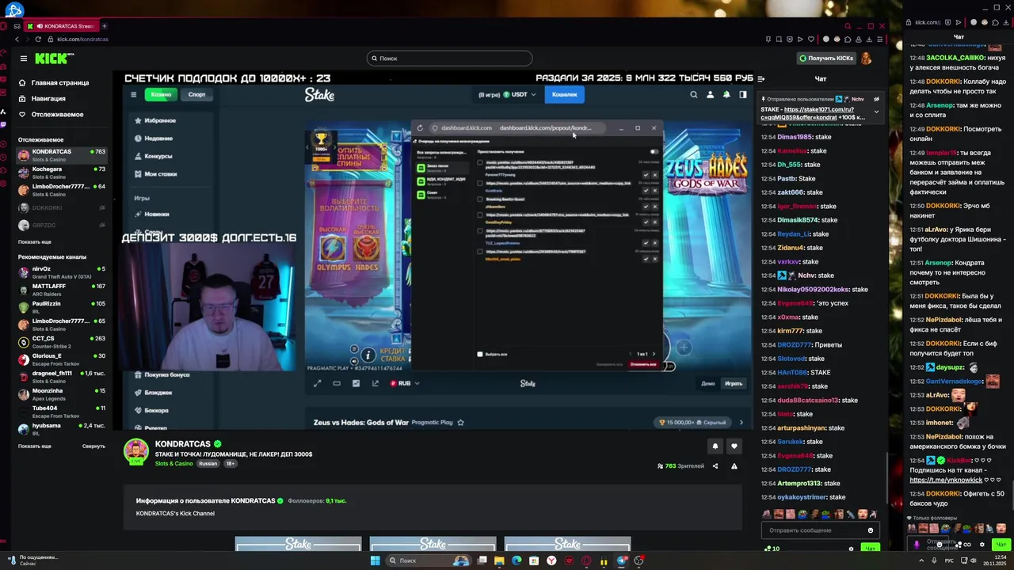This screenshot has width=1014, height=570.
Task: Pick the HADES volatility emblem
Action: coord(366,249)
